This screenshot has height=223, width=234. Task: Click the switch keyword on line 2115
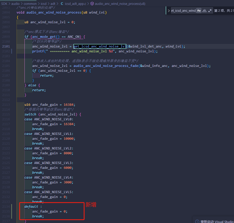pos(30,114)
